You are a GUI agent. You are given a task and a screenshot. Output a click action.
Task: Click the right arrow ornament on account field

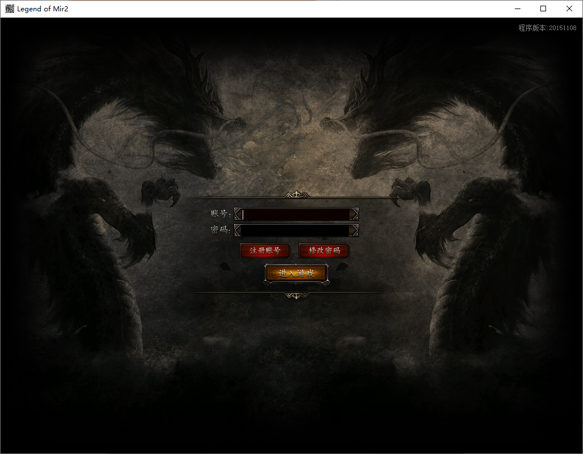(354, 214)
